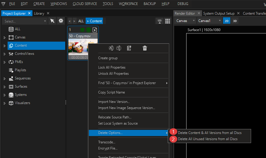Open Project Explorer settings gear
Screen dimensions: 266x158
[61, 21]
